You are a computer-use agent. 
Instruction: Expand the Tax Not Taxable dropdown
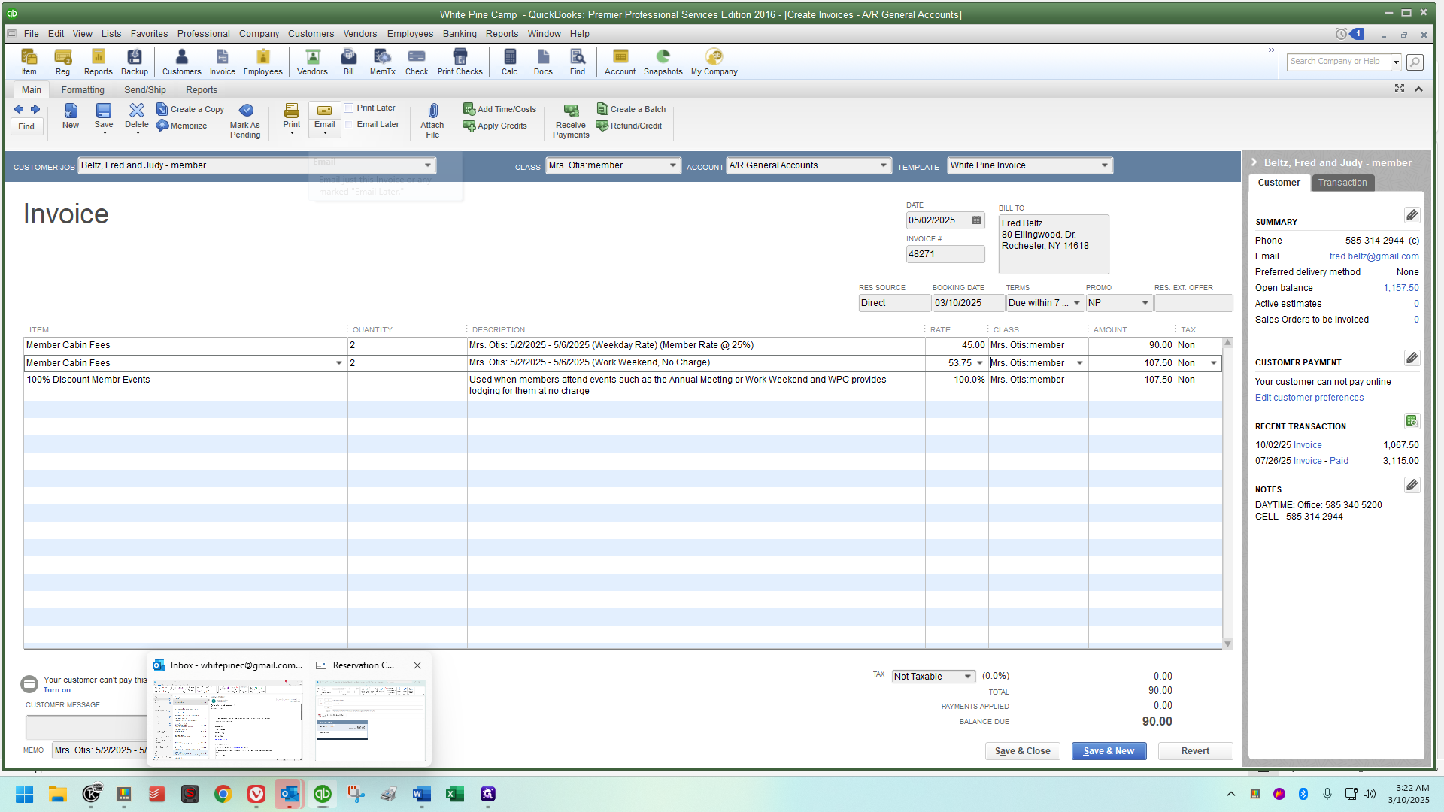point(967,677)
